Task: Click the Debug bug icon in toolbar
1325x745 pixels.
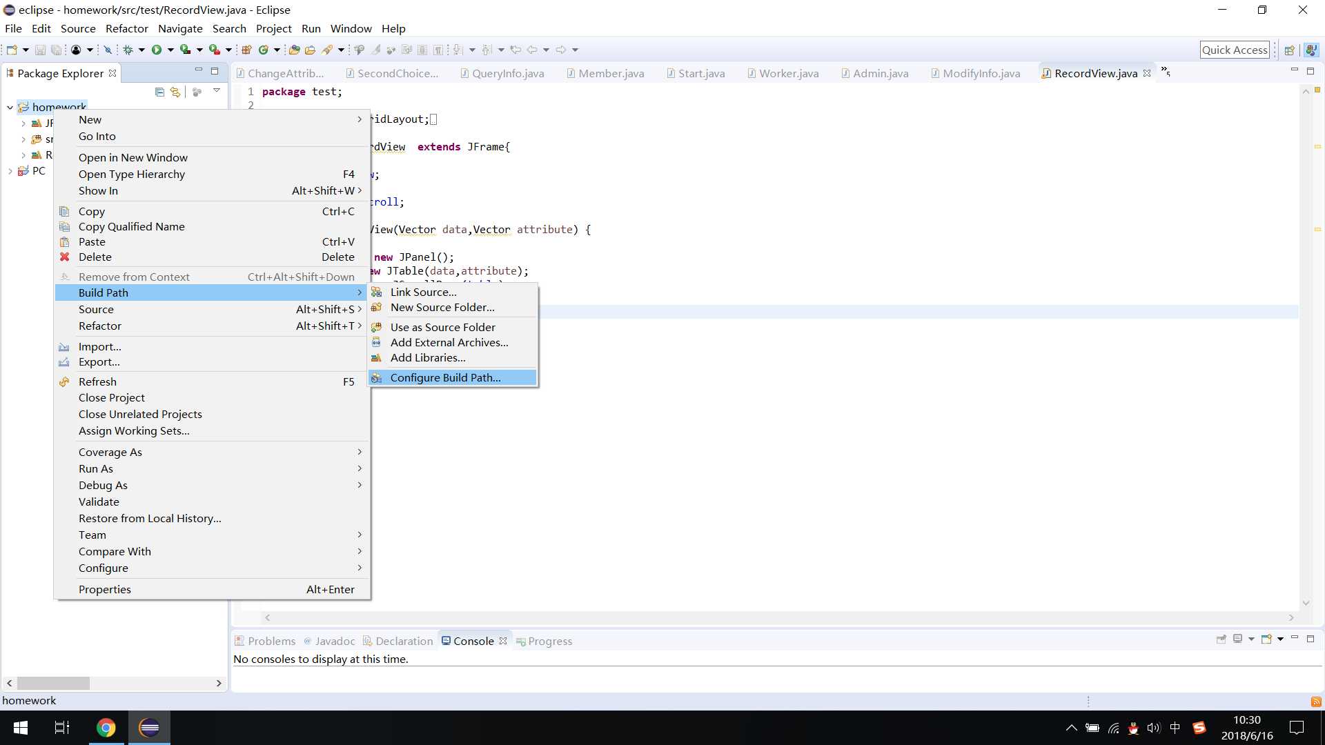Action: point(128,50)
